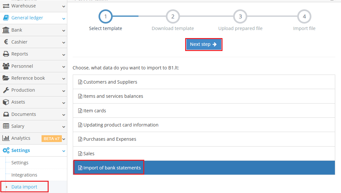Select step 3 Upload prepared file
Screen dimensions: 341x193
click(x=240, y=16)
